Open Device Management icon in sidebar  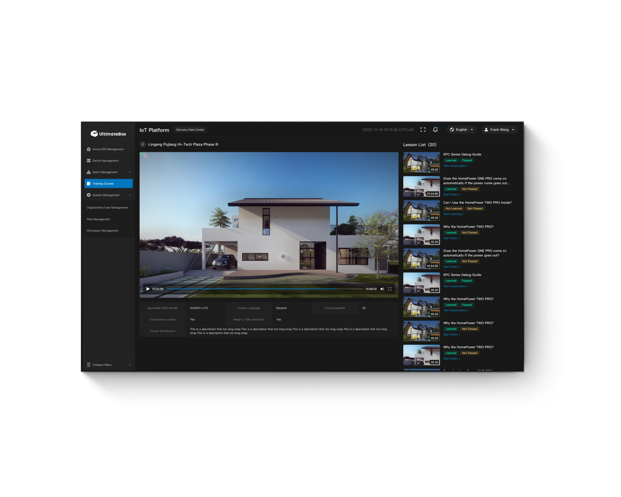[x=88, y=161]
